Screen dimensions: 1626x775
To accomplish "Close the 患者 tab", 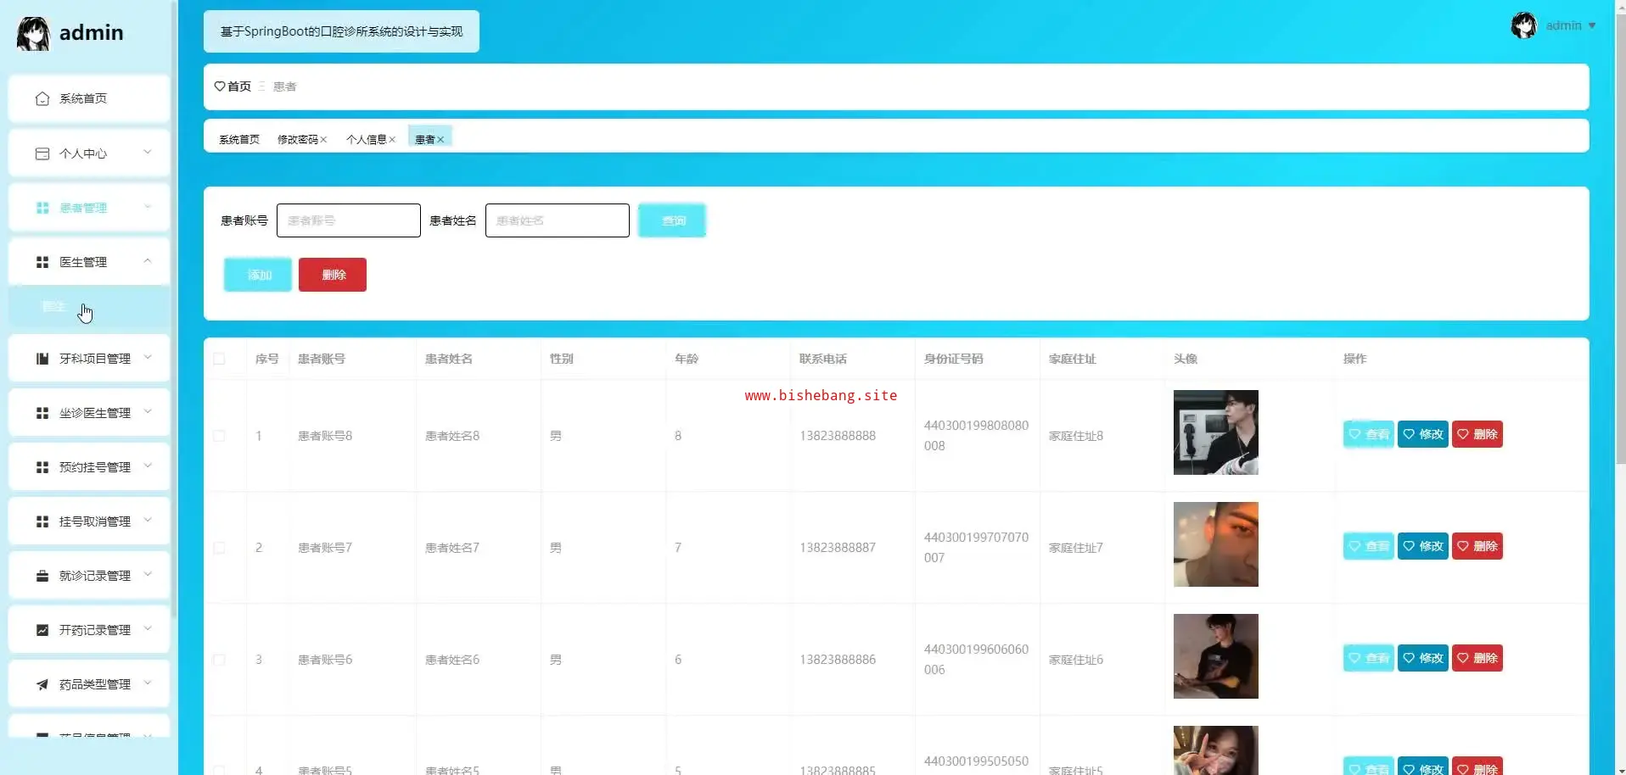I will pyautogui.click(x=440, y=140).
